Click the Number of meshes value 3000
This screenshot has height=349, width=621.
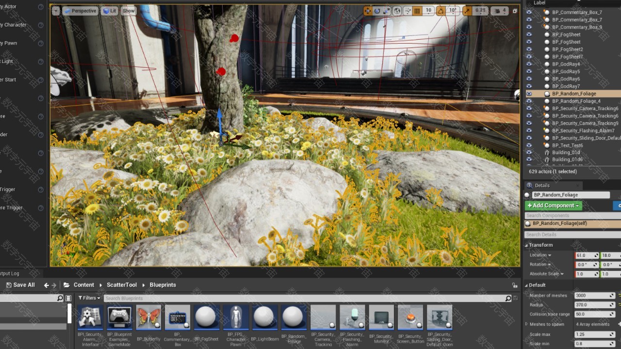point(594,296)
